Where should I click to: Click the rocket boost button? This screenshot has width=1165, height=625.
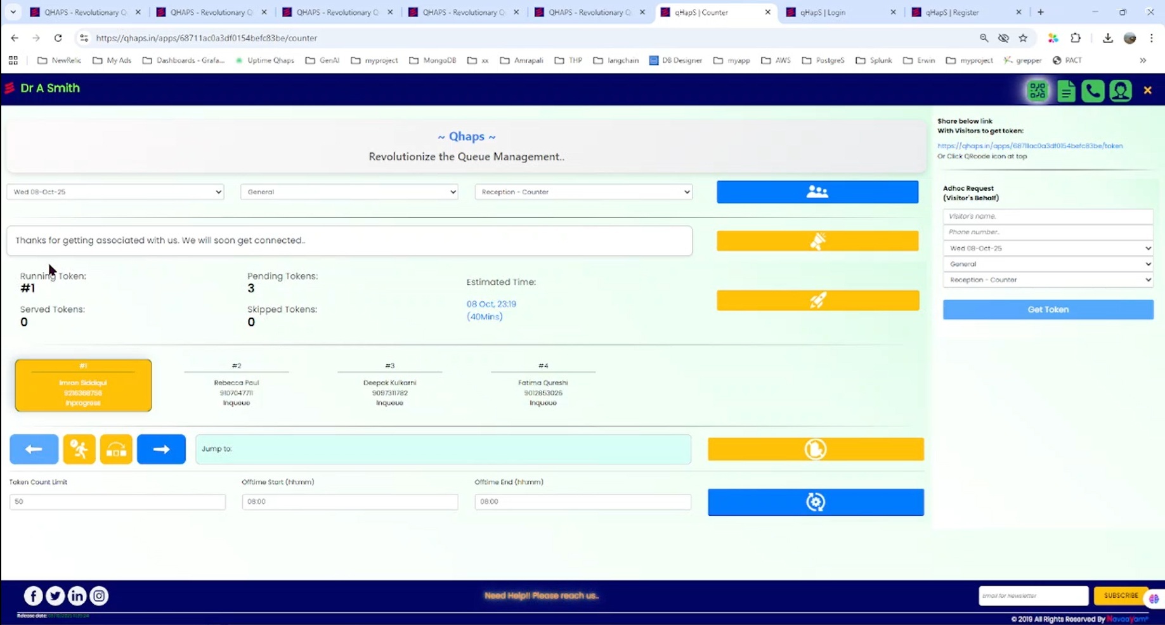coord(817,300)
